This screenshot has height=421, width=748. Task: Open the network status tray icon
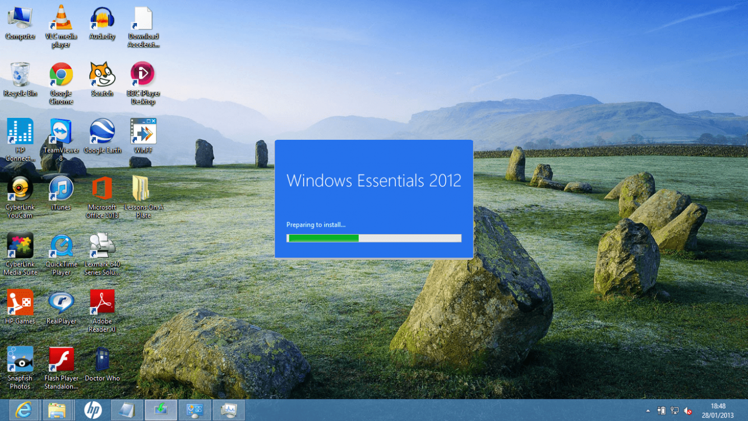coord(675,411)
